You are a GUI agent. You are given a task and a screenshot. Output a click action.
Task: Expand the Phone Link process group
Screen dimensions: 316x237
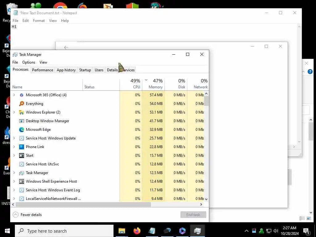(14, 147)
